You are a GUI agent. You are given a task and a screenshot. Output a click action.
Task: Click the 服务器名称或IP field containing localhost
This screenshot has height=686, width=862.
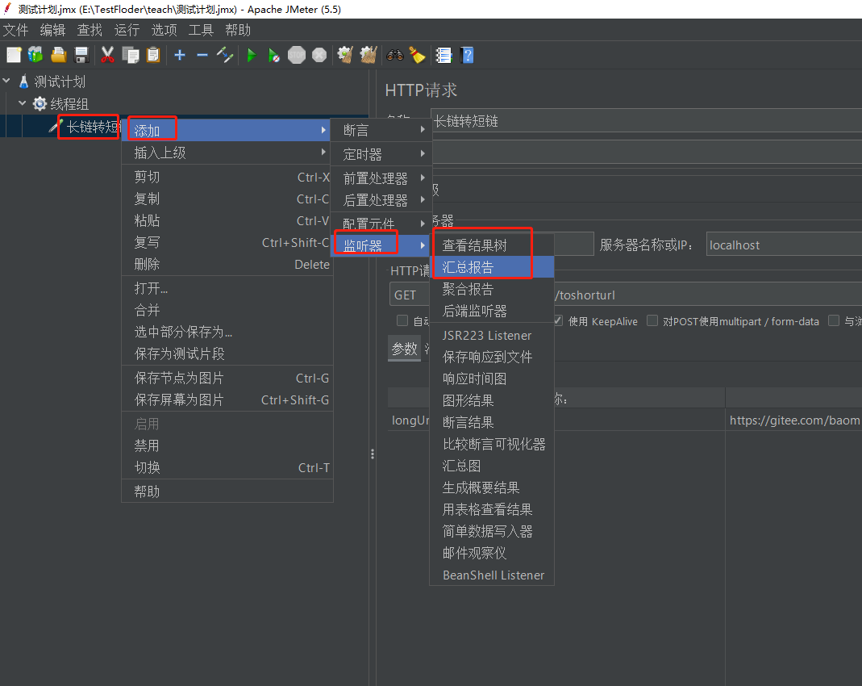pyautogui.click(x=782, y=245)
